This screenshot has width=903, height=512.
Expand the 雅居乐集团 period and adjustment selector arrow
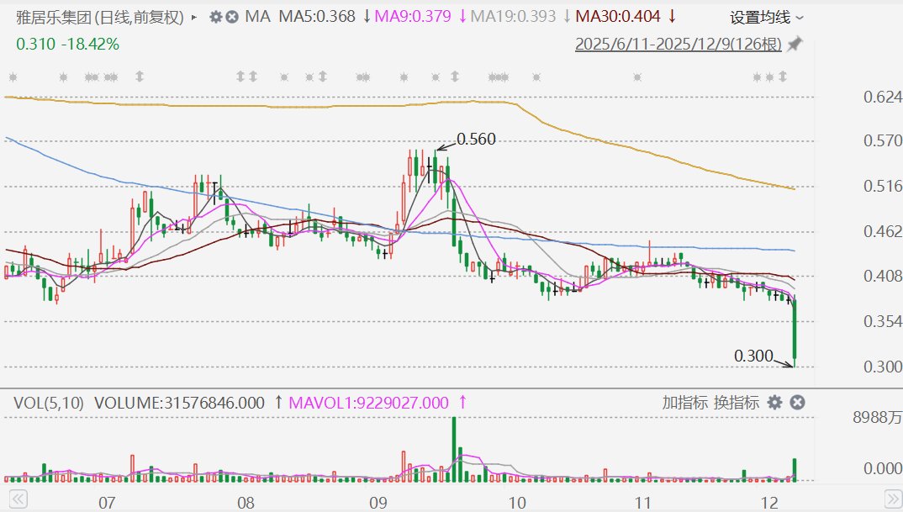click(194, 18)
